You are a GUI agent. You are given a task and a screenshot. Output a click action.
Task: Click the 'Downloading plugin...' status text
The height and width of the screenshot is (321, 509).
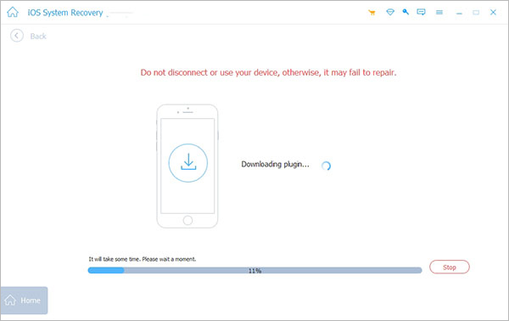pyautogui.click(x=275, y=165)
